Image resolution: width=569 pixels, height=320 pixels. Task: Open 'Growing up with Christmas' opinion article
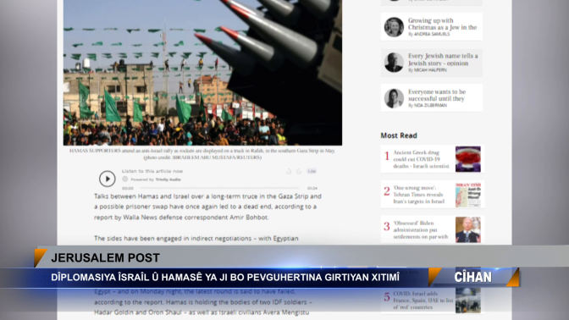coord(442,24)
